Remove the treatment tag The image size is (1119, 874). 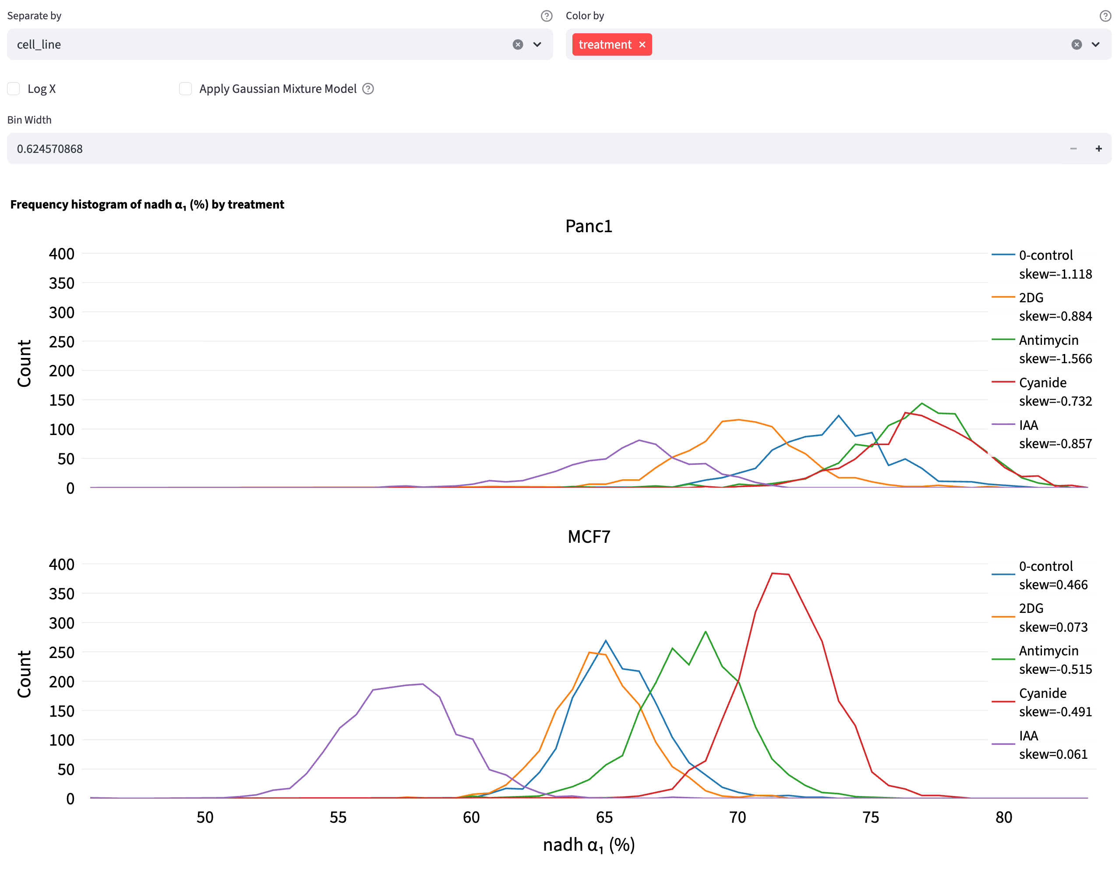click(642, 45)
